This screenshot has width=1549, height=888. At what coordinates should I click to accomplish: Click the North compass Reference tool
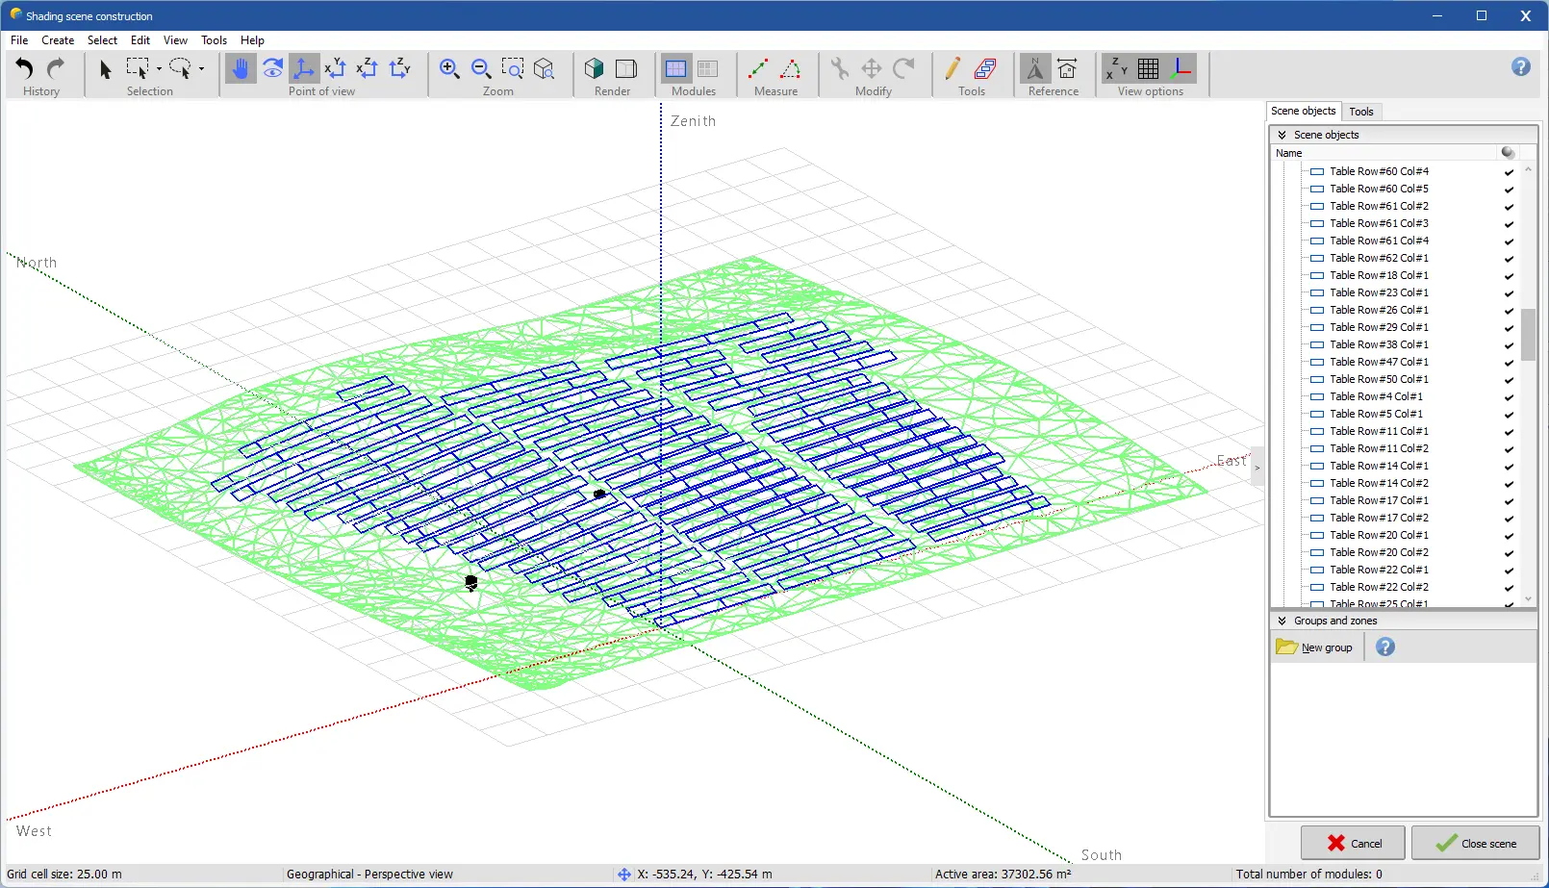pos(1034,68)
